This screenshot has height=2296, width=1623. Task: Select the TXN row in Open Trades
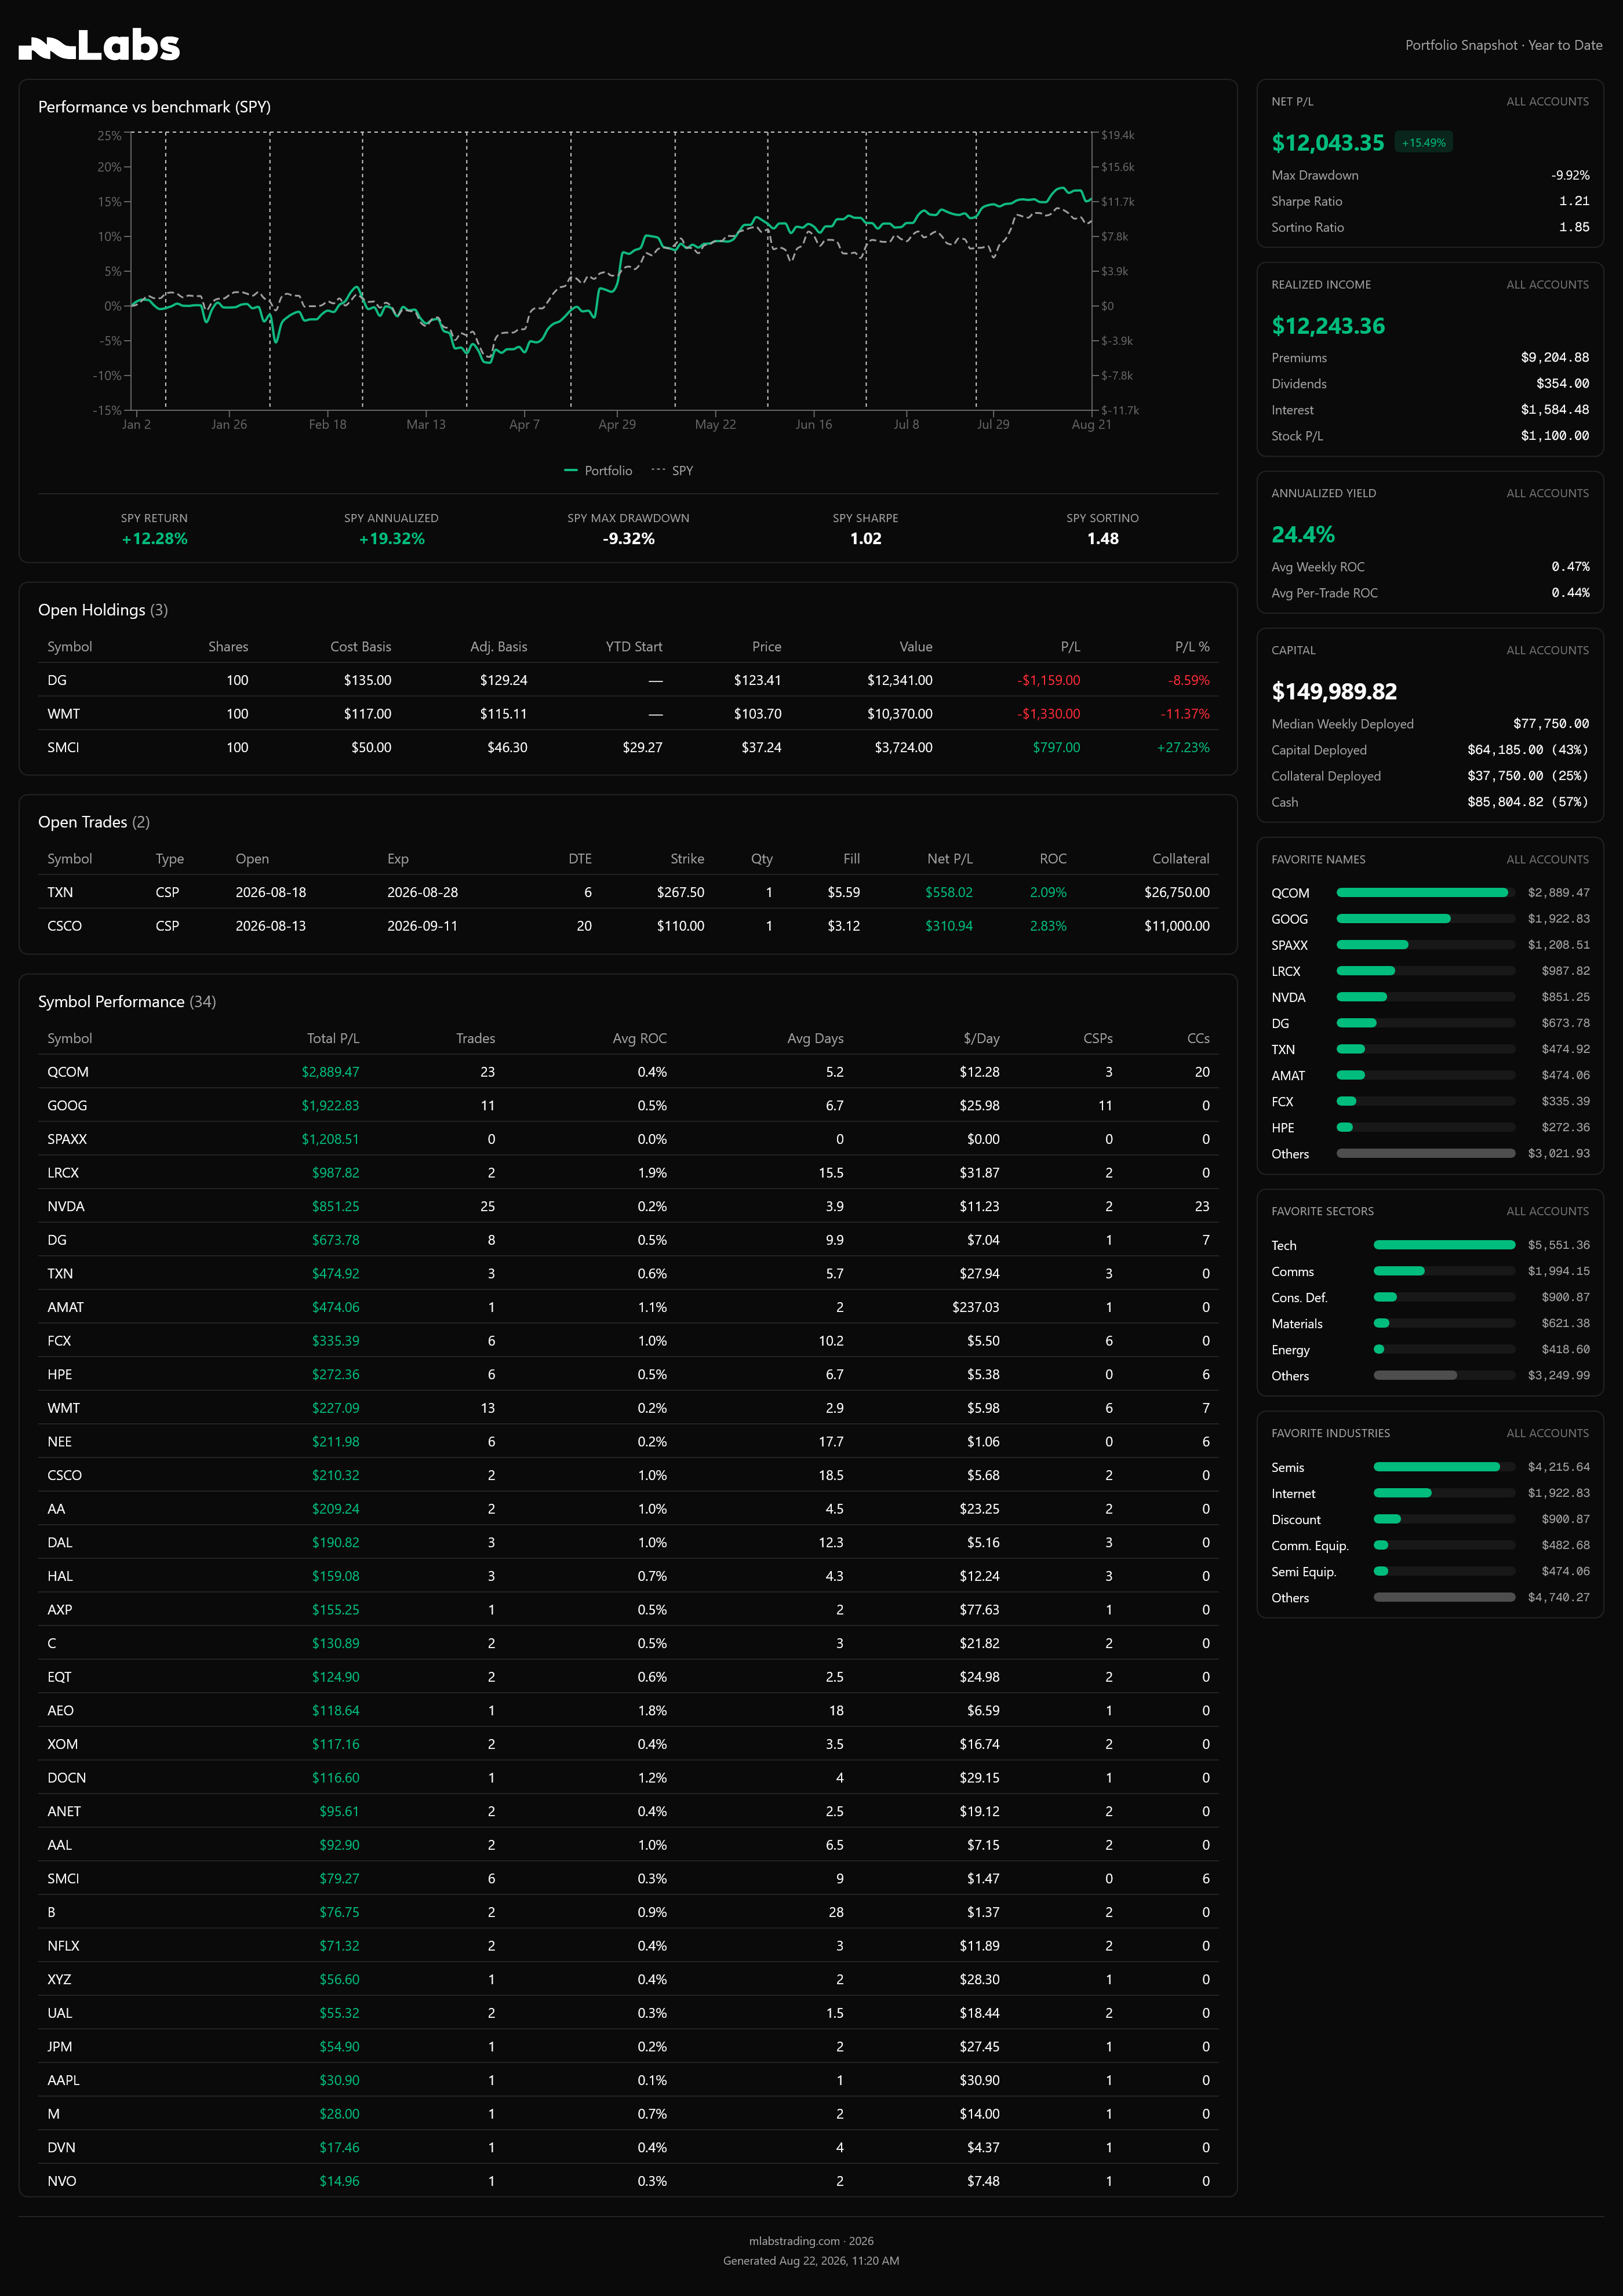[x=628, y=893]
